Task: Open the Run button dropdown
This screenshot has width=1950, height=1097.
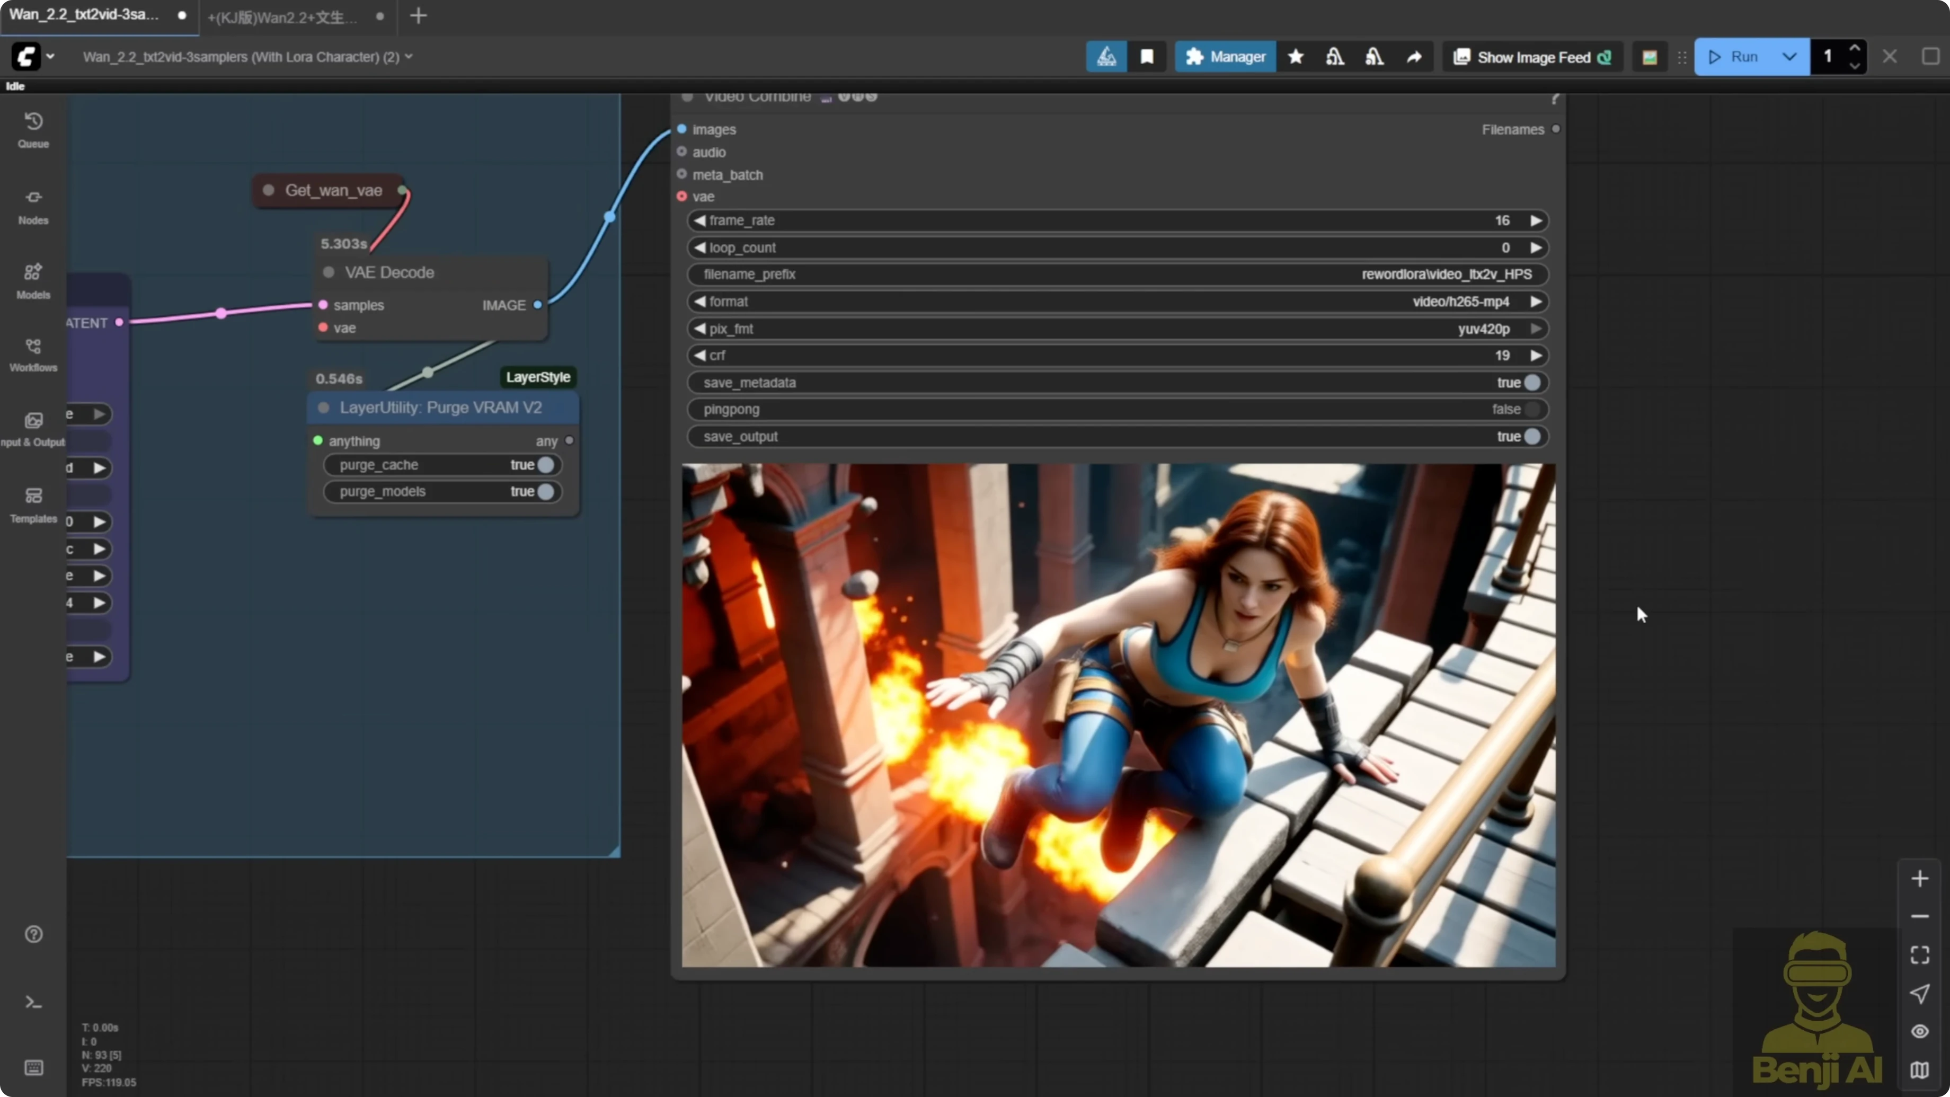Action: pyautogui.click(x=1789, y=56)
